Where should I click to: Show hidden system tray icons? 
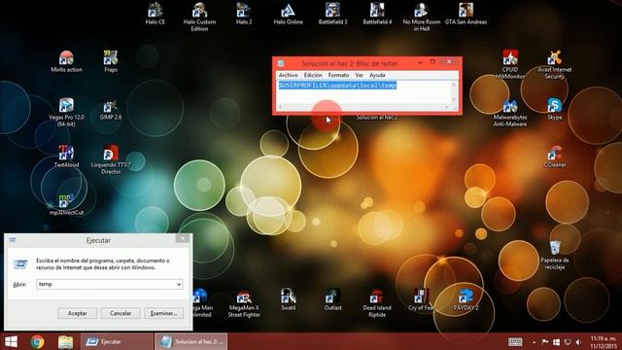coord(534,342)
